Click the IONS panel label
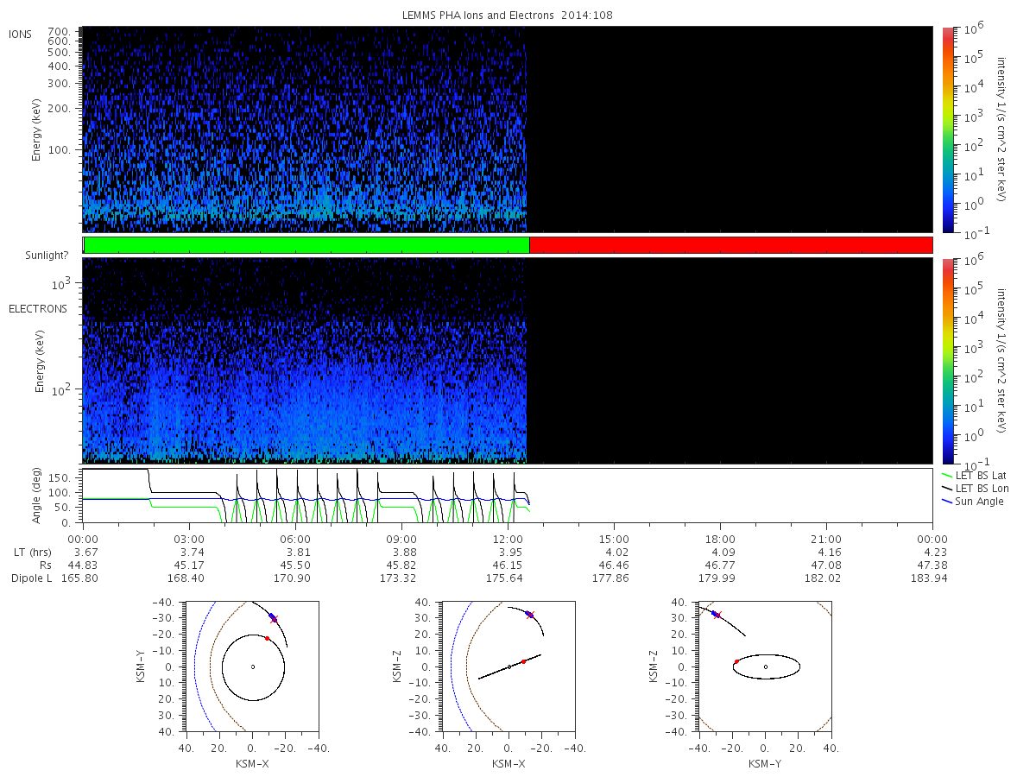Viewport: 1036px width, 777px height. click(22, 35)
